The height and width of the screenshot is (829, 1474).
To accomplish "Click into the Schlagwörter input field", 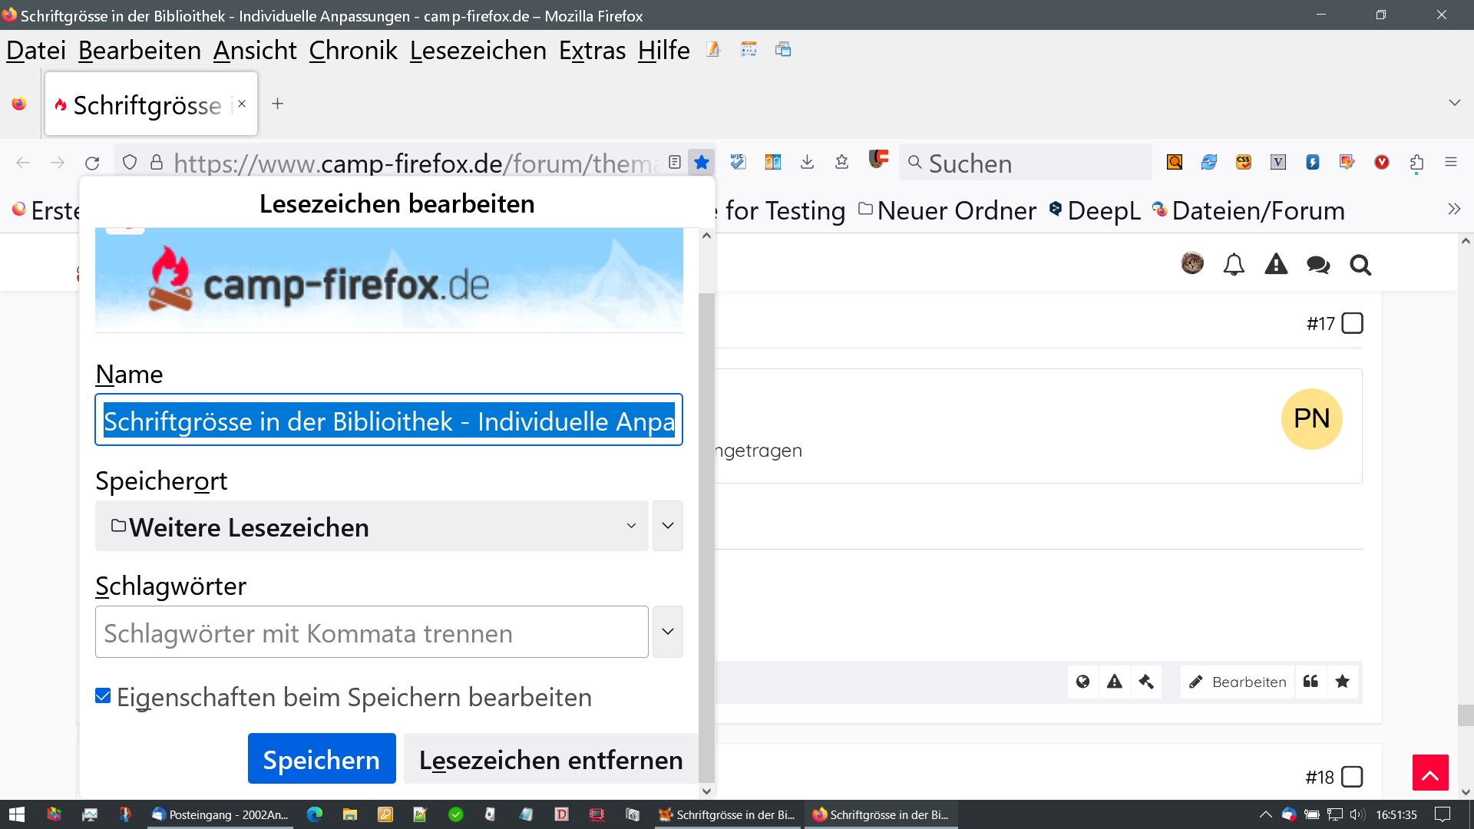I will 372,632.
